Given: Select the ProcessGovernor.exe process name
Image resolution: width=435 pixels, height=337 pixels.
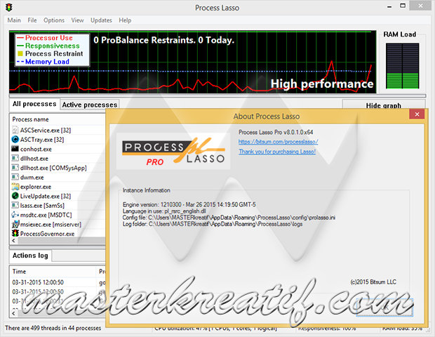Looking at the screenshot, I should pyautogui.click(x=47, y=234).
